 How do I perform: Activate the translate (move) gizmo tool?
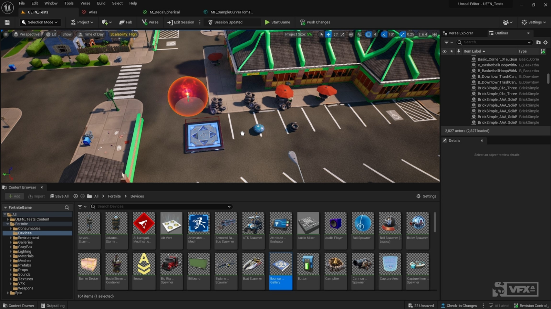coord(329,34)
